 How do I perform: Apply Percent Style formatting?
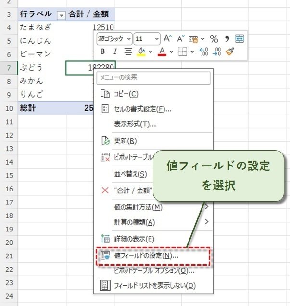pos(214,39)
